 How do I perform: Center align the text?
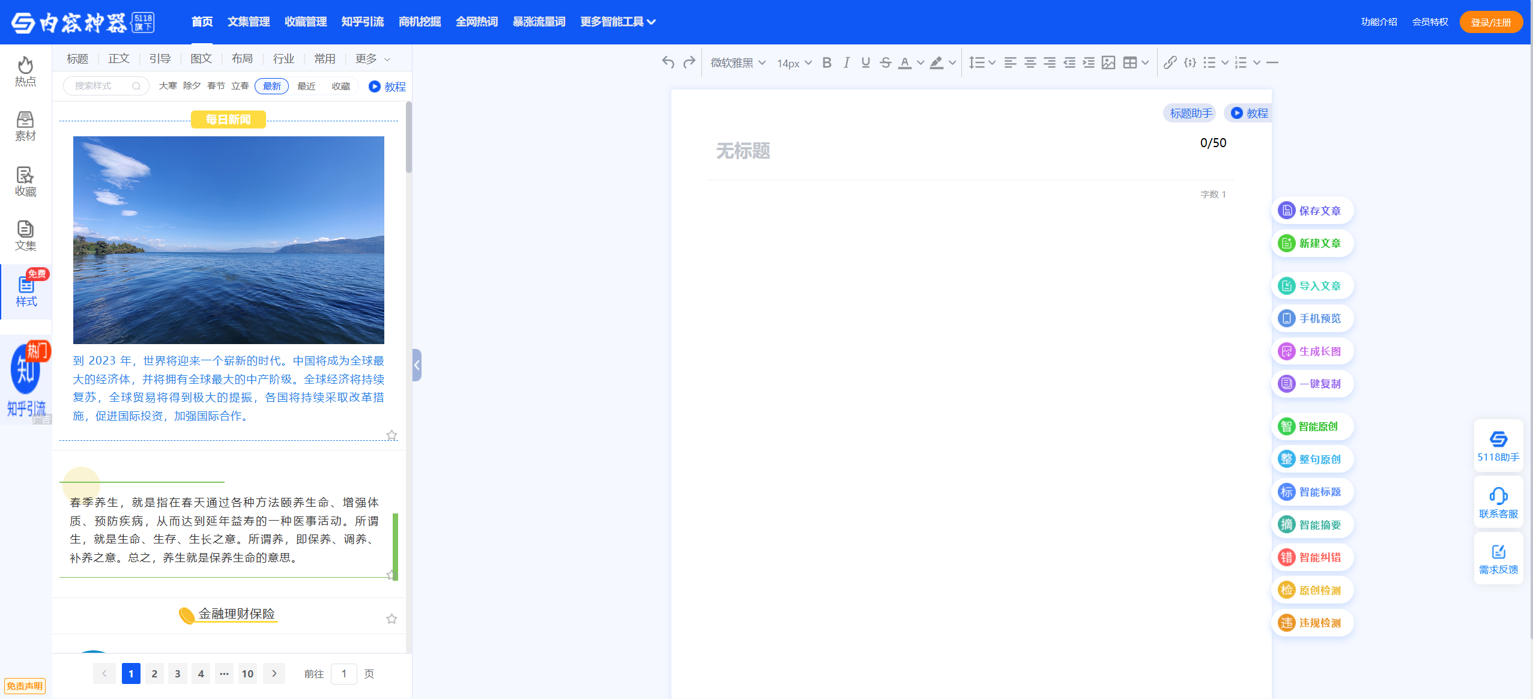click(1030, 62)
